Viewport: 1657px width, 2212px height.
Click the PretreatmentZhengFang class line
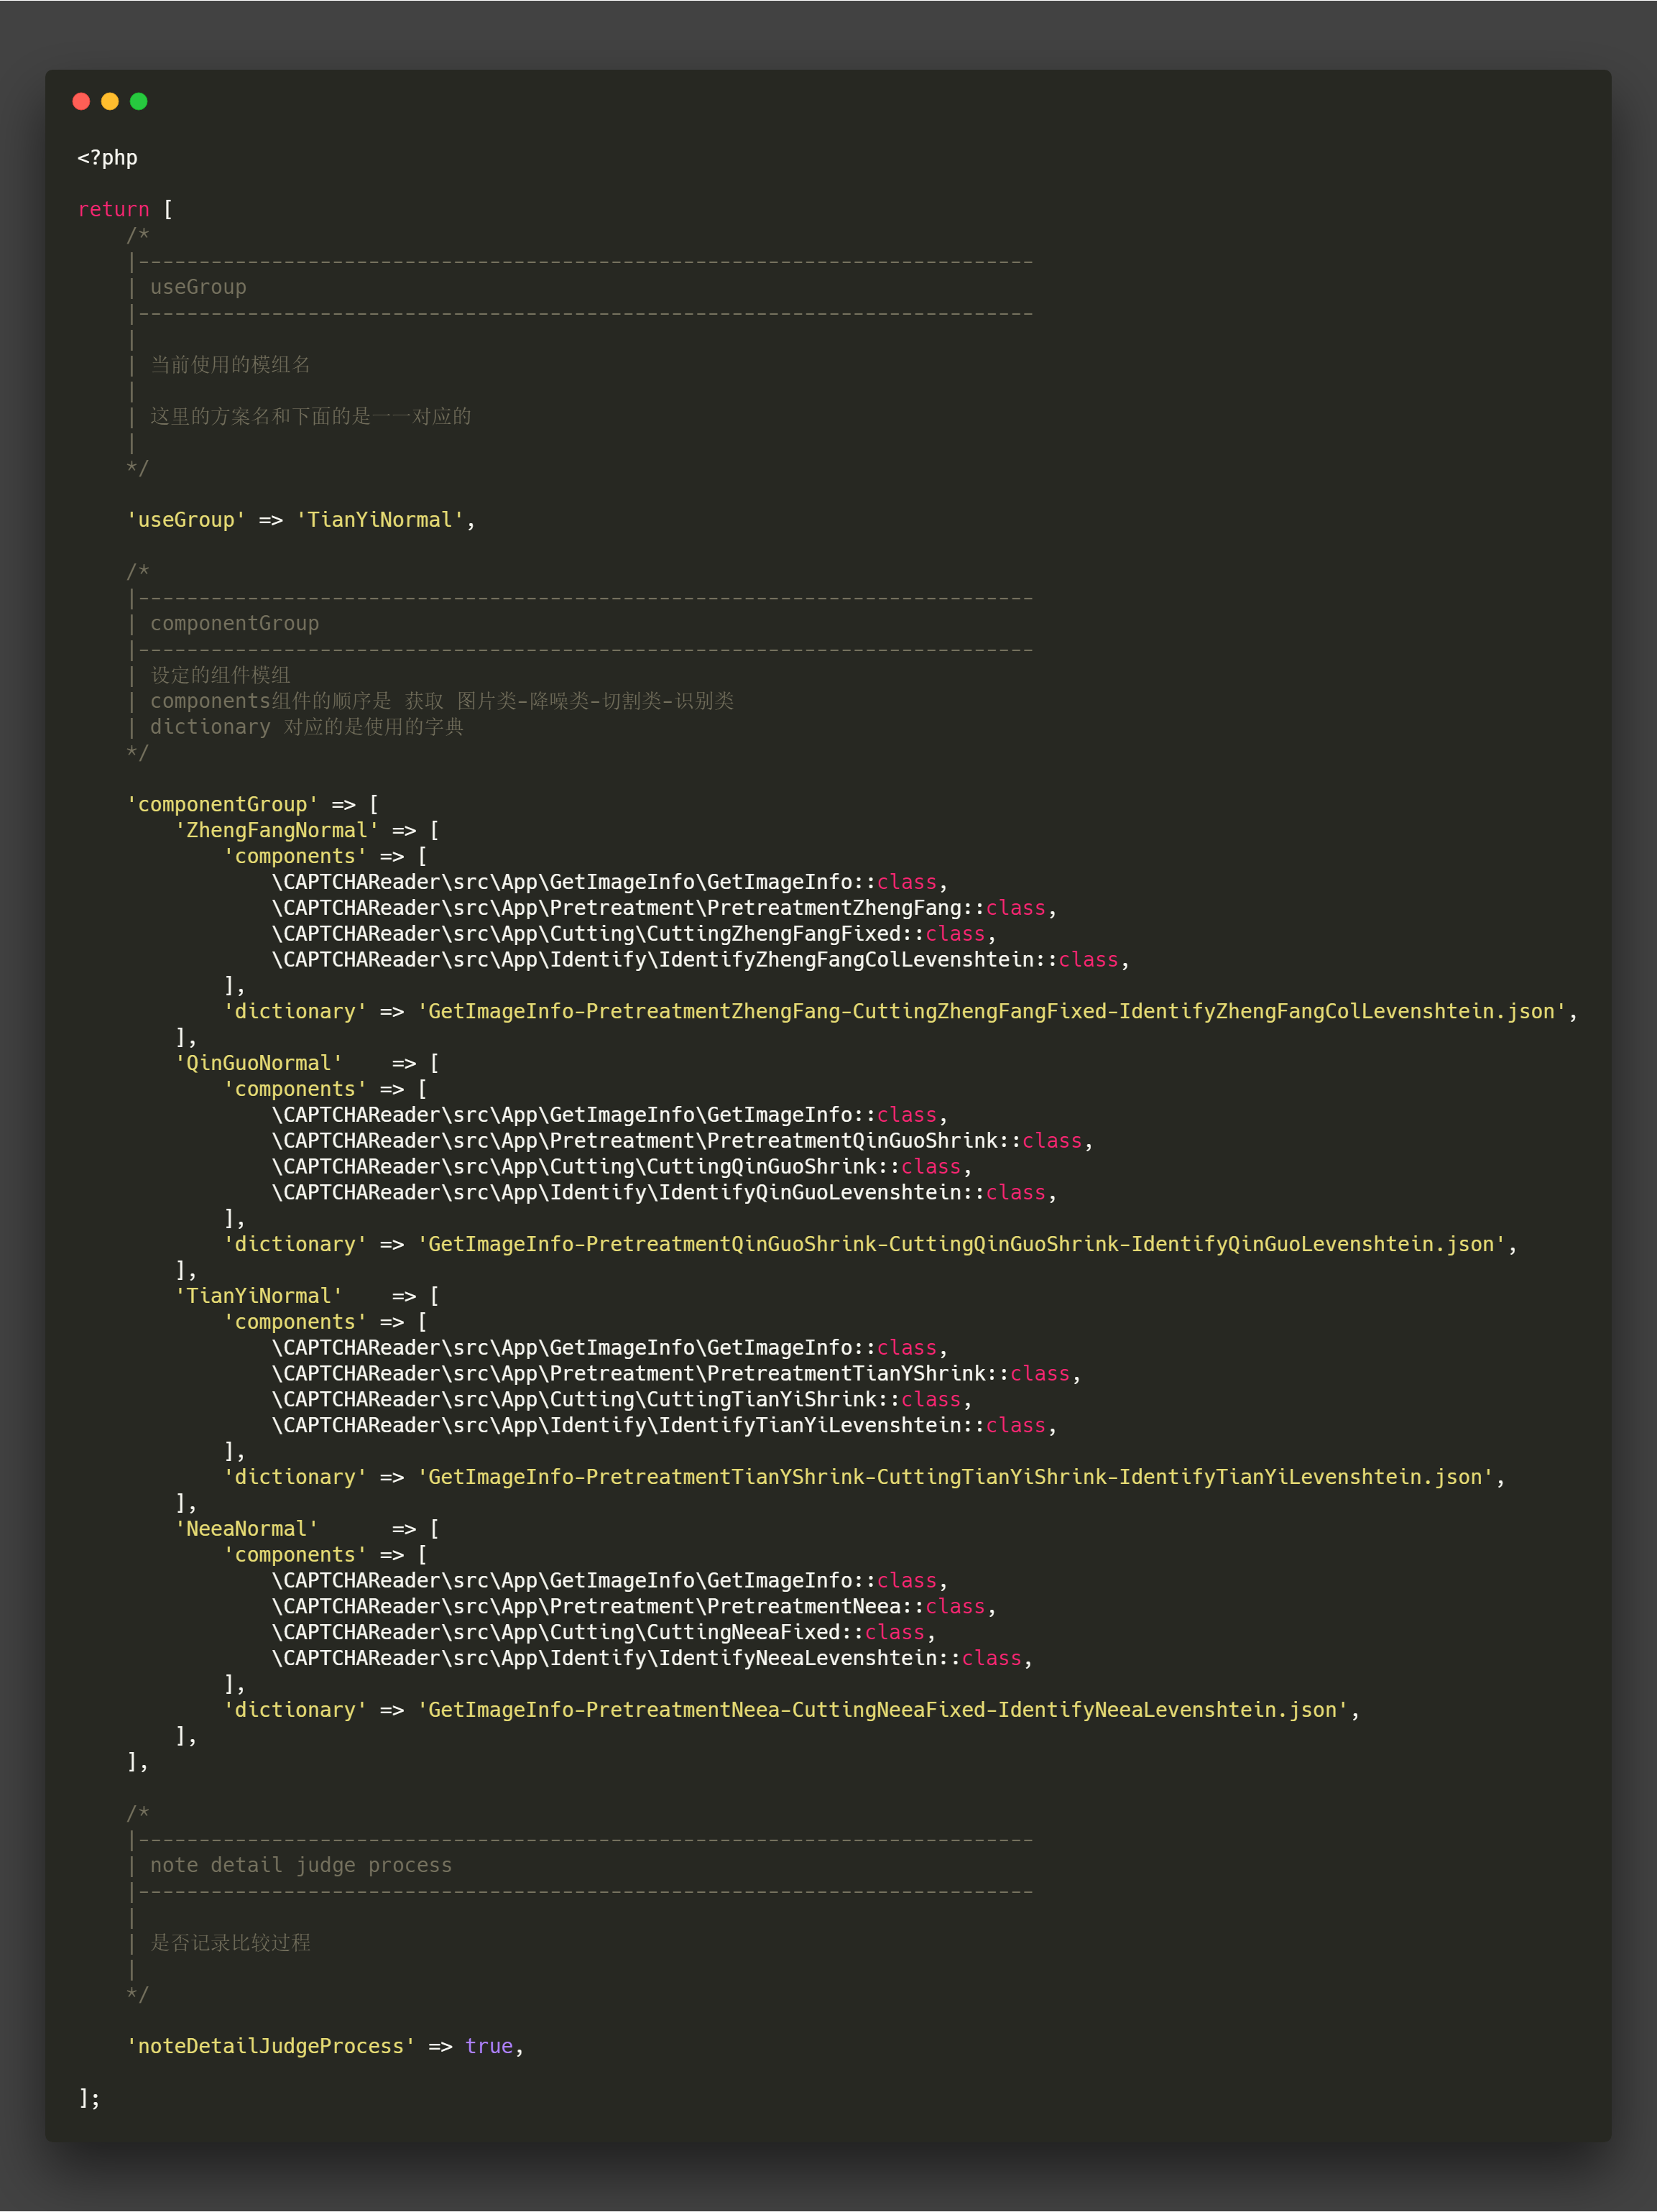(664, 908)
